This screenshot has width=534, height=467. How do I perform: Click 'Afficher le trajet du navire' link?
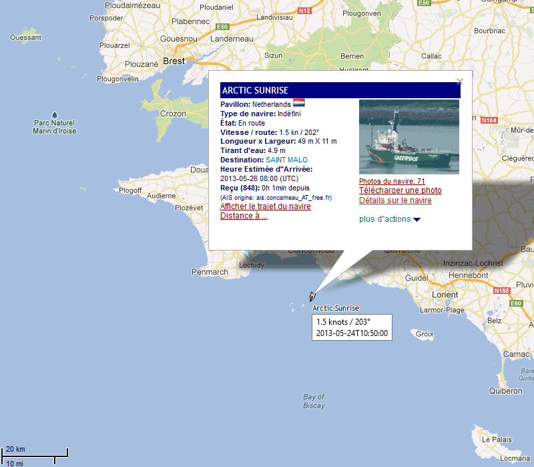266,206
